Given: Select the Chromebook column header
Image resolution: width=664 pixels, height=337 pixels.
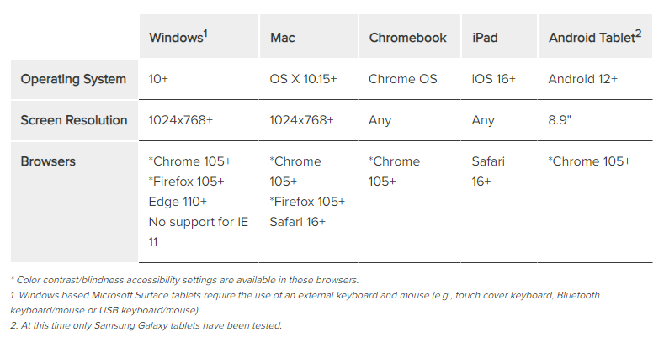Looking at the screenshot, I should (x=407, y=38).
